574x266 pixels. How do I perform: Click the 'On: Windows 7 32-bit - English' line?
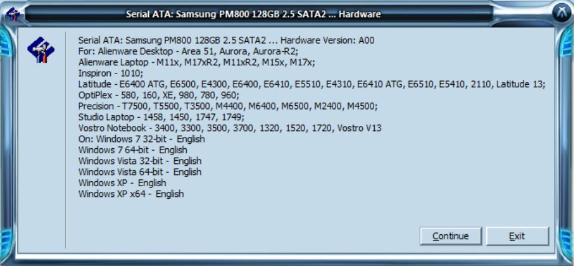(x=142, y=139)
